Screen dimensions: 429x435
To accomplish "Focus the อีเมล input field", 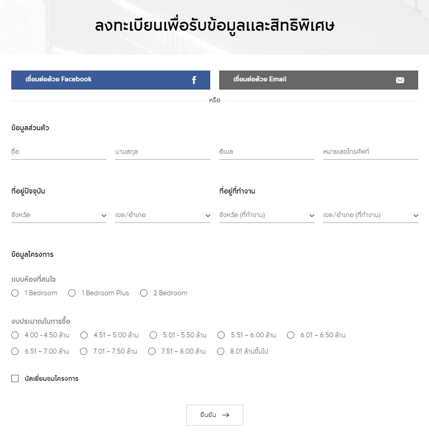I will click(267, 152).
